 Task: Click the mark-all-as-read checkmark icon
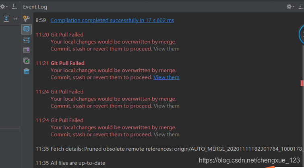click(26, 61)
